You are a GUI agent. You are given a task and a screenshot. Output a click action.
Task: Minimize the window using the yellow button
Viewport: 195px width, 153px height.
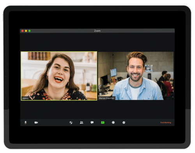[26, 31]
